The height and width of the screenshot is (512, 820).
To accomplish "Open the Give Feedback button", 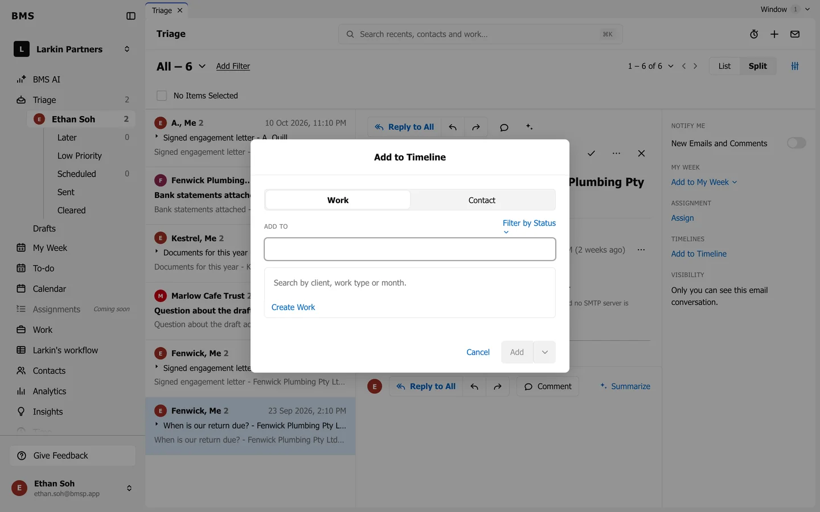I will pos(73,456).
